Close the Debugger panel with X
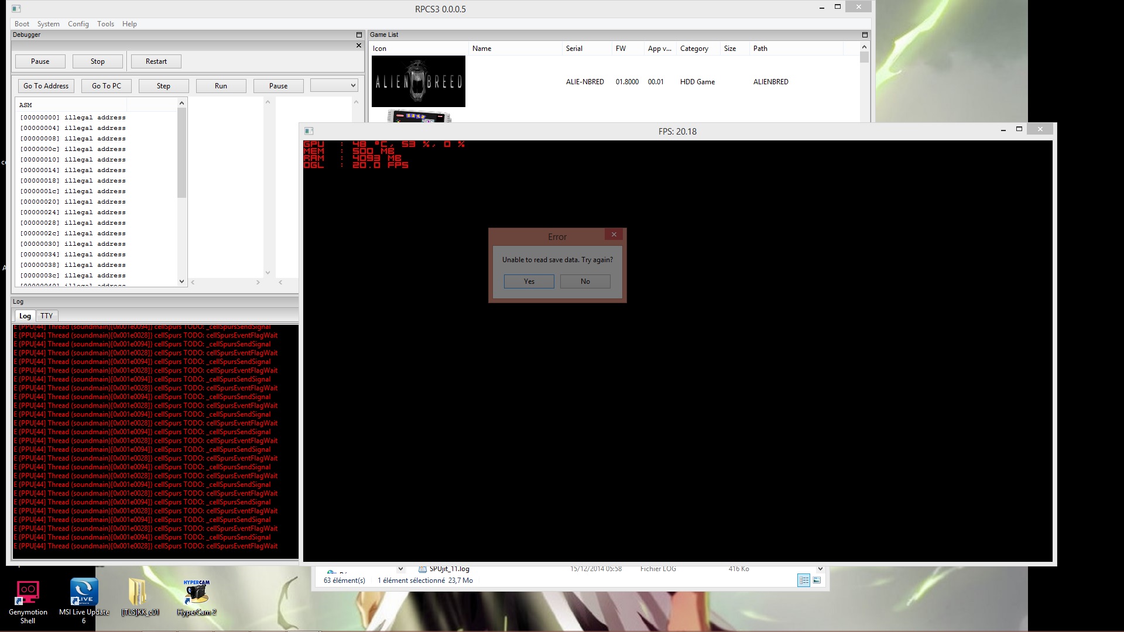This screenshot has width=1124, height=632. 359,46
